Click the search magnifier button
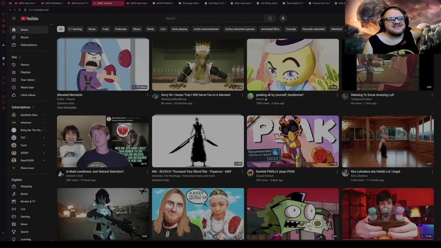 point(270,18)
